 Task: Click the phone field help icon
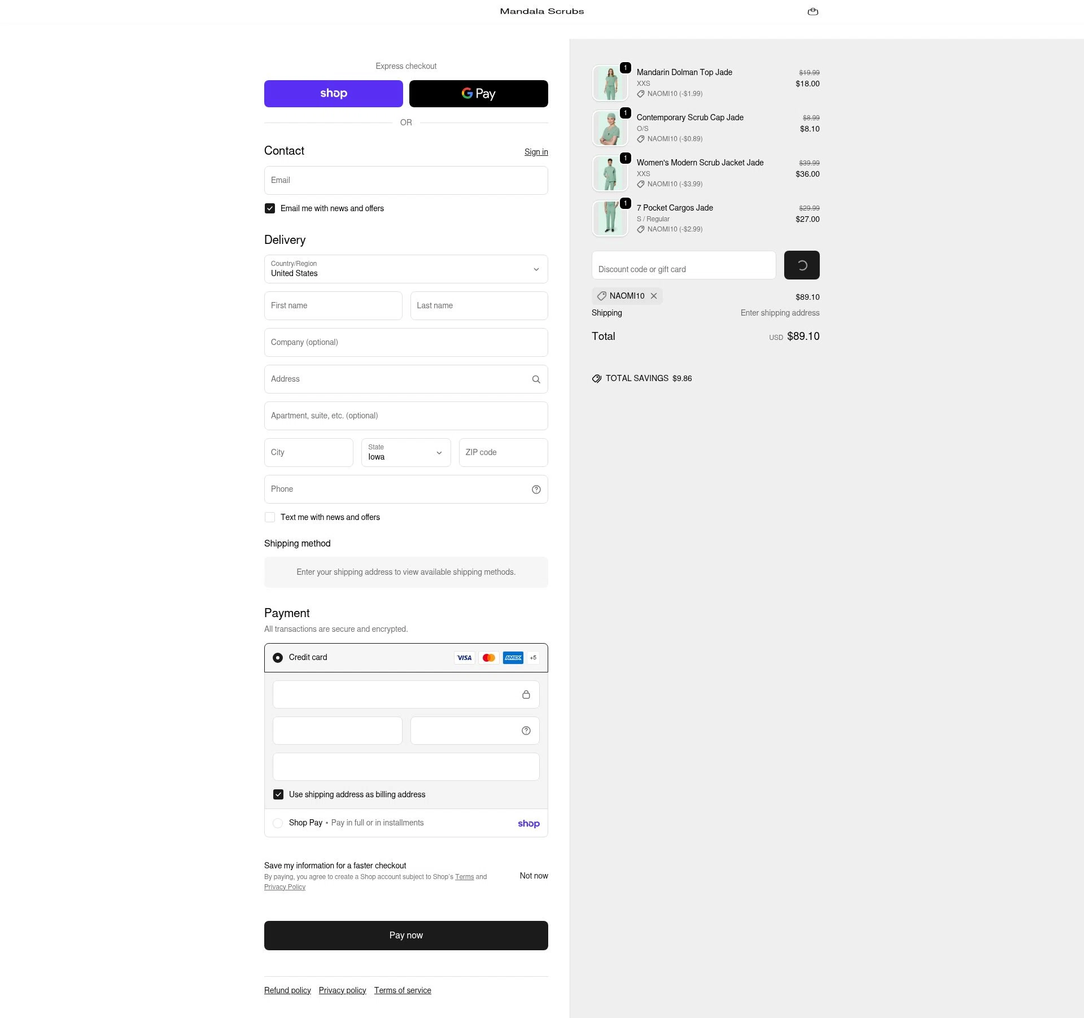click(x=536, y=490)
